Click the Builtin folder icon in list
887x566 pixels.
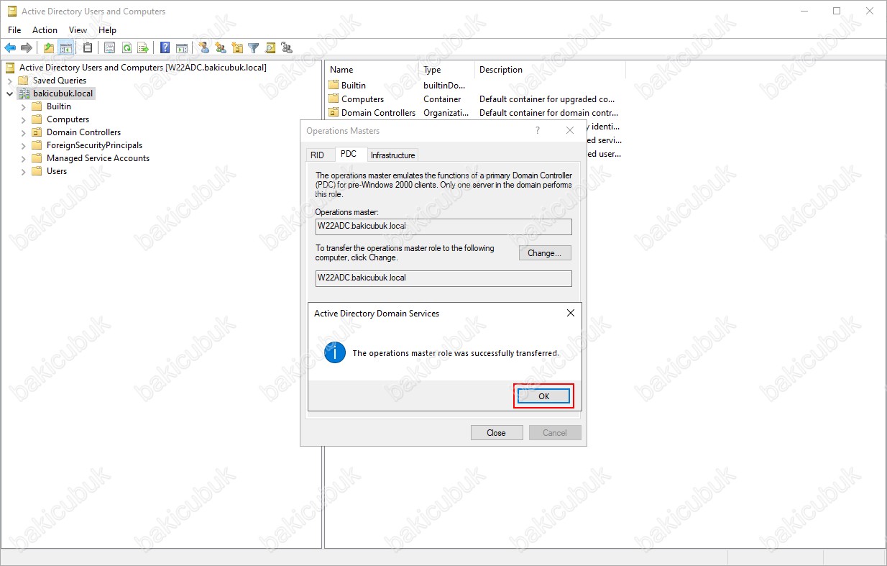334,85
